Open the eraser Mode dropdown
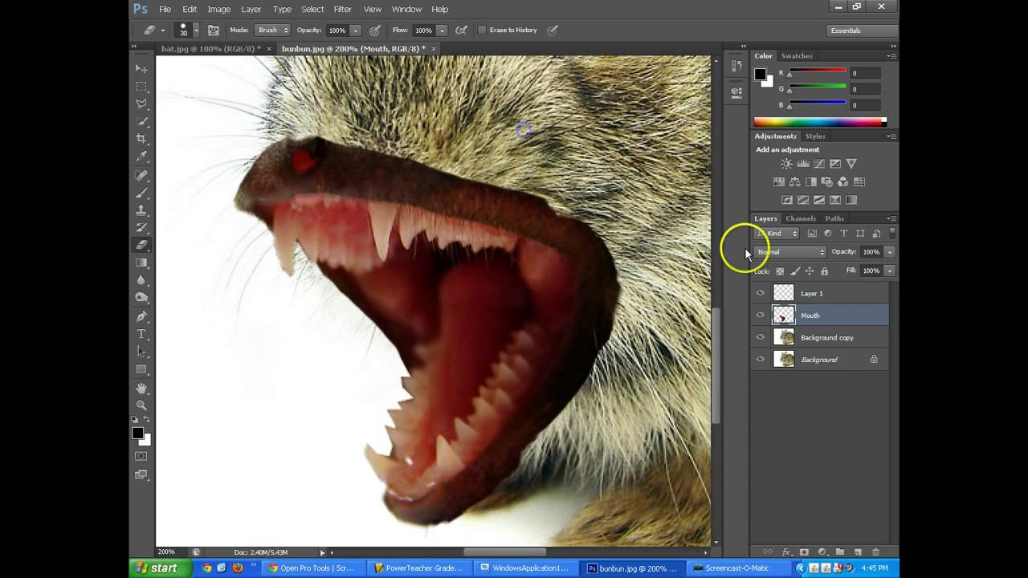The width and height of the screenshot is (1028, 578). tap(272, 31)
